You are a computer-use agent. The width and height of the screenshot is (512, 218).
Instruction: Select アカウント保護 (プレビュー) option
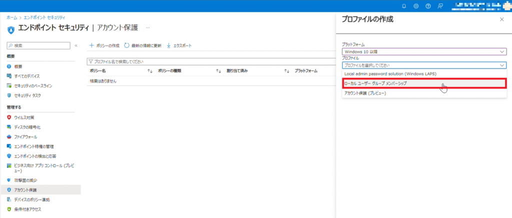click(424, 93)
